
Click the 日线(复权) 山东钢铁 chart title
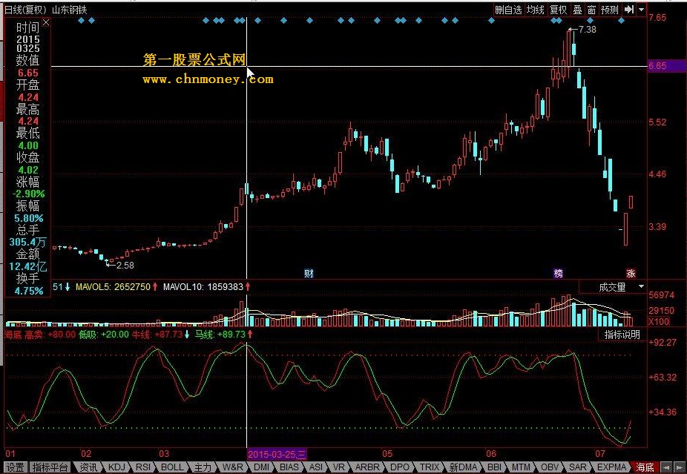pos(45,10)
